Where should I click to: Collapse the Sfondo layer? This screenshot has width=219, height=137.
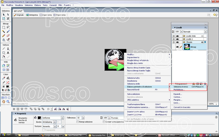(x=174, y=42)
